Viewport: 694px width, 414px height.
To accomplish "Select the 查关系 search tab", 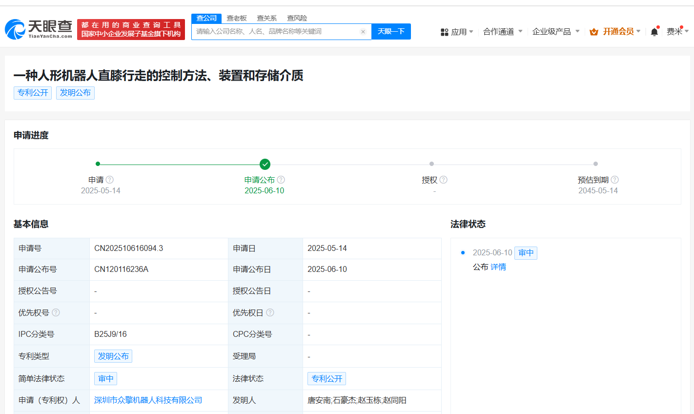I will coord(267,18).
